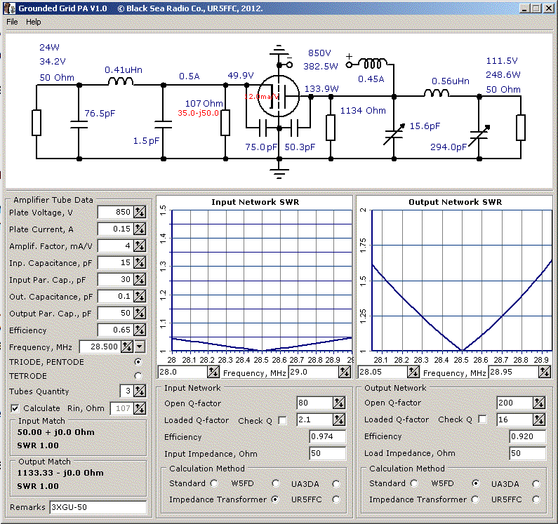
Task: Click the output SWR 28.95 frequency field
Action: (x=514, y=372)
